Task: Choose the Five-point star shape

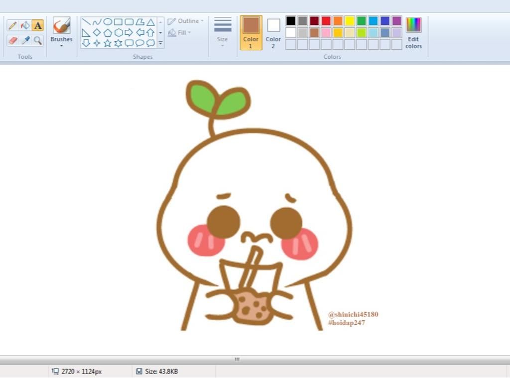Action: pos(108,43)
